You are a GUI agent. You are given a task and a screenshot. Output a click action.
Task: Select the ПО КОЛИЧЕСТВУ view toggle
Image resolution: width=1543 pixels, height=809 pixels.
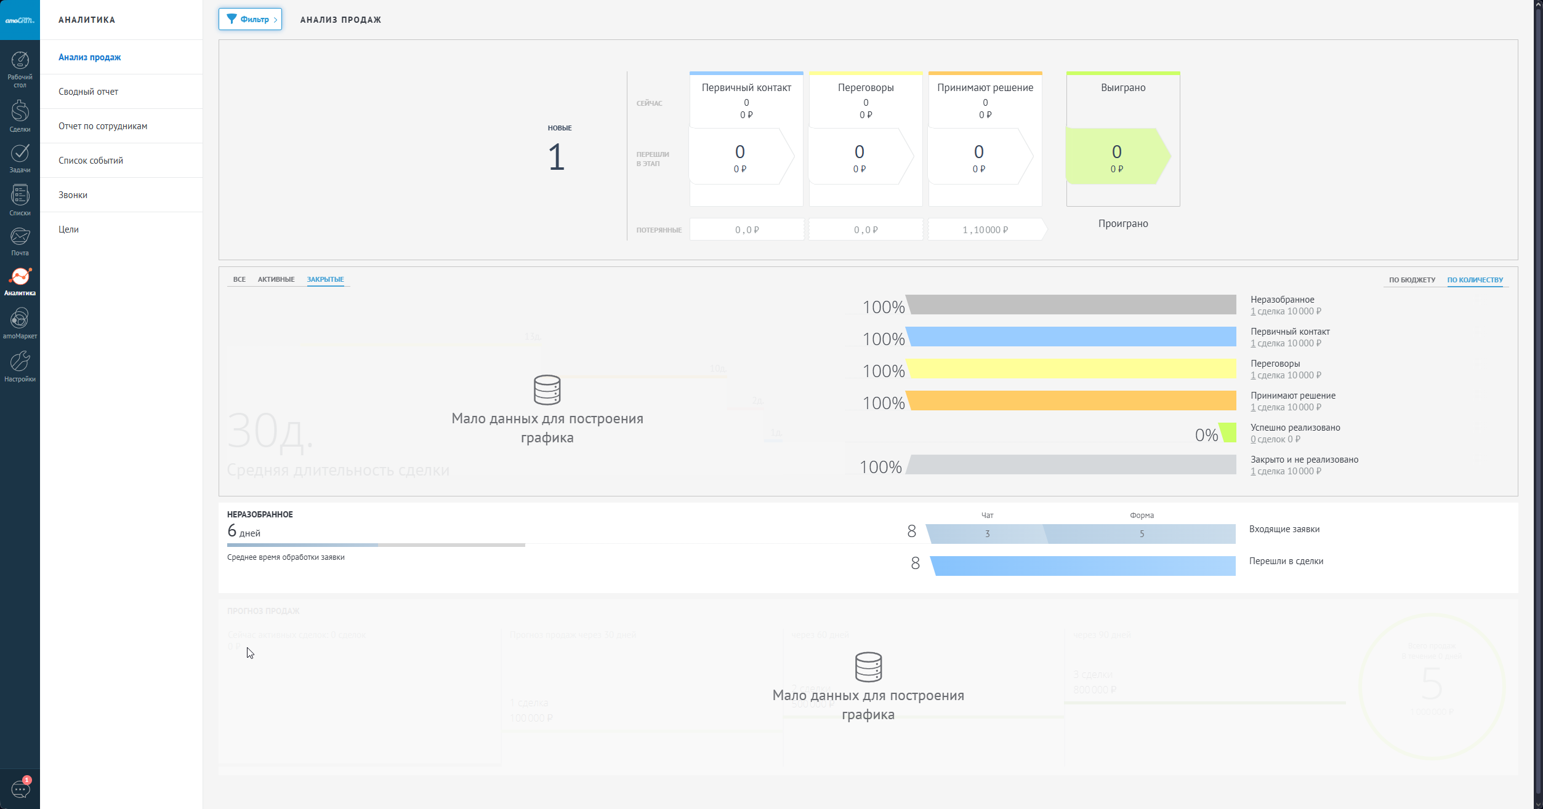click(x=1475, y=280)
